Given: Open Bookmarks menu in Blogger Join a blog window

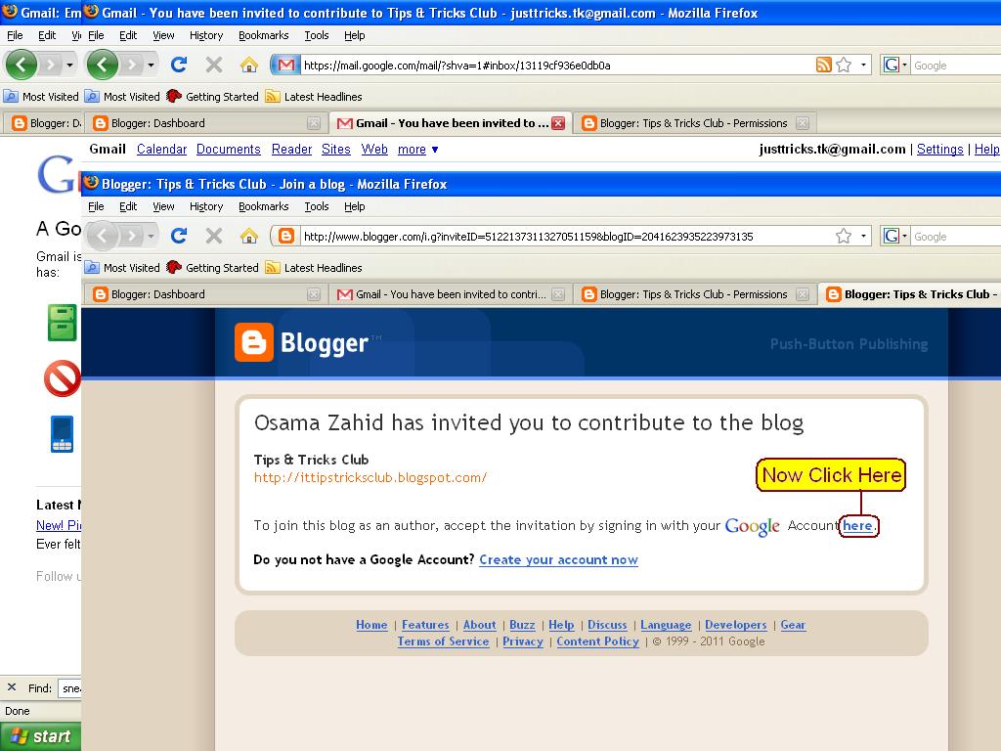Looking at the screenshot, I should 264,206.
